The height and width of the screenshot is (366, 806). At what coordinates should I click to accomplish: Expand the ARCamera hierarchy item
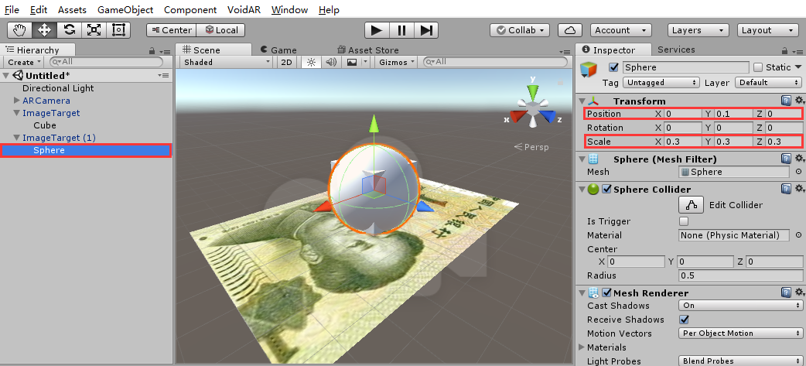16,101
